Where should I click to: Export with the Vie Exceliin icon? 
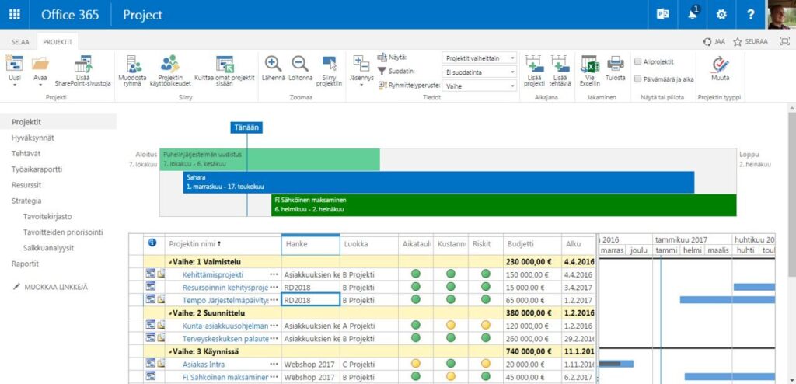[x=589, y=64]
